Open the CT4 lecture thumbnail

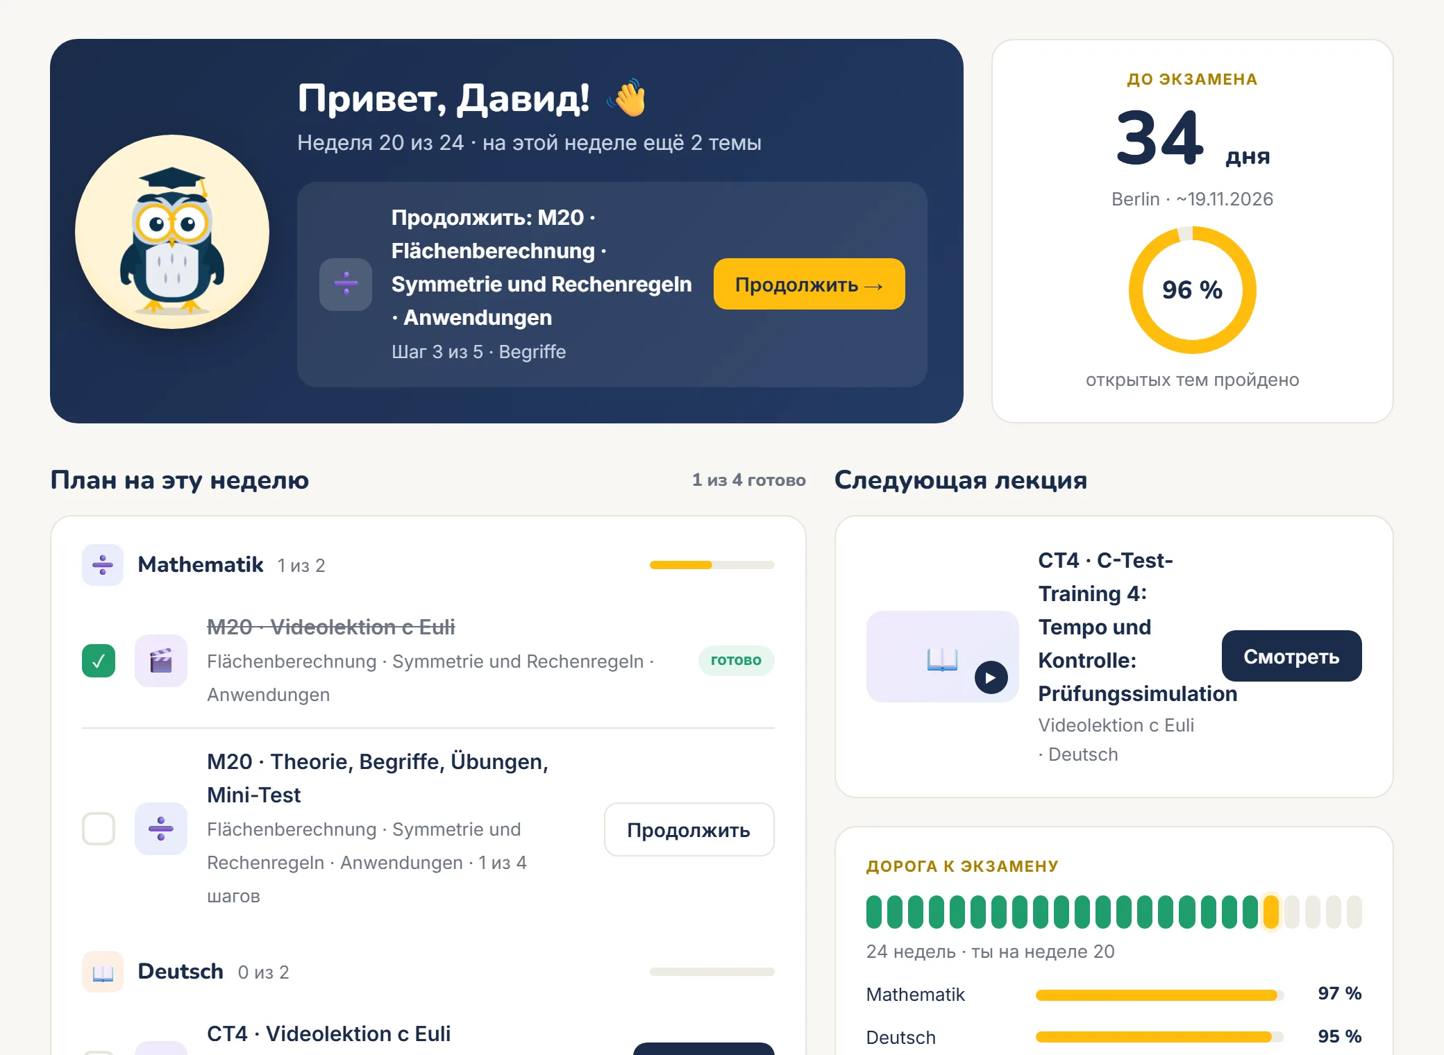point(943,657)
